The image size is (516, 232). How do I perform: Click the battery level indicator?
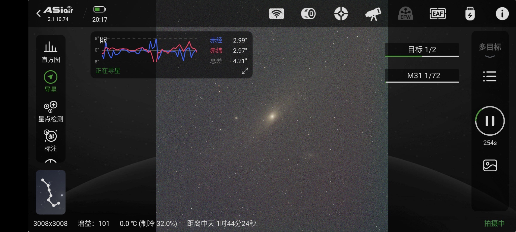coord(100,10)
